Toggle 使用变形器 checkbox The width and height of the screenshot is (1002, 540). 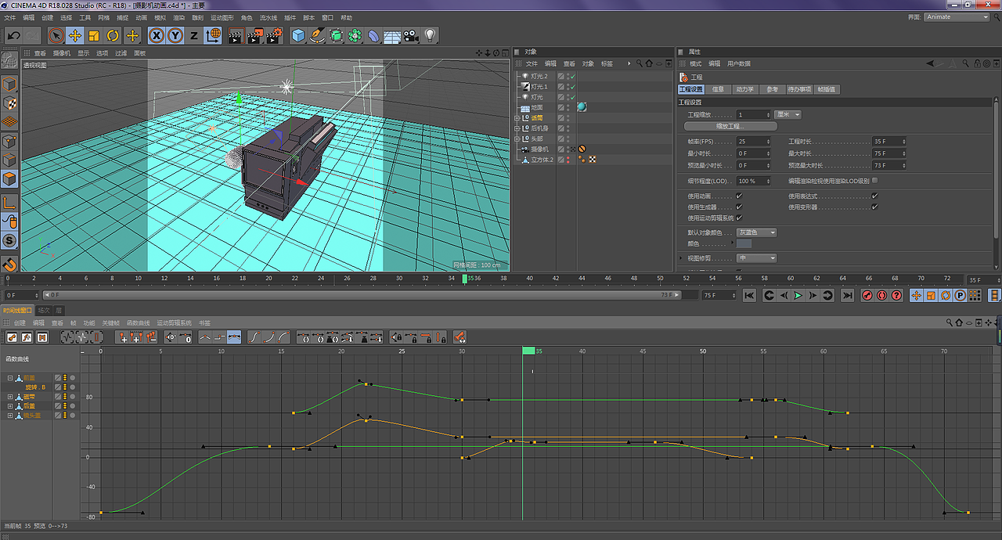[874, 207]
